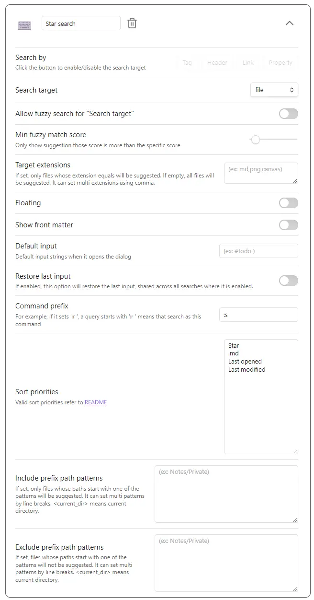The width and height of the screenshot is (314, 600).
Task: Enable the Link search-by button
Action: (248, 63)
